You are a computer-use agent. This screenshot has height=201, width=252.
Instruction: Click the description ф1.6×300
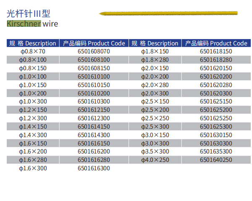33,168
